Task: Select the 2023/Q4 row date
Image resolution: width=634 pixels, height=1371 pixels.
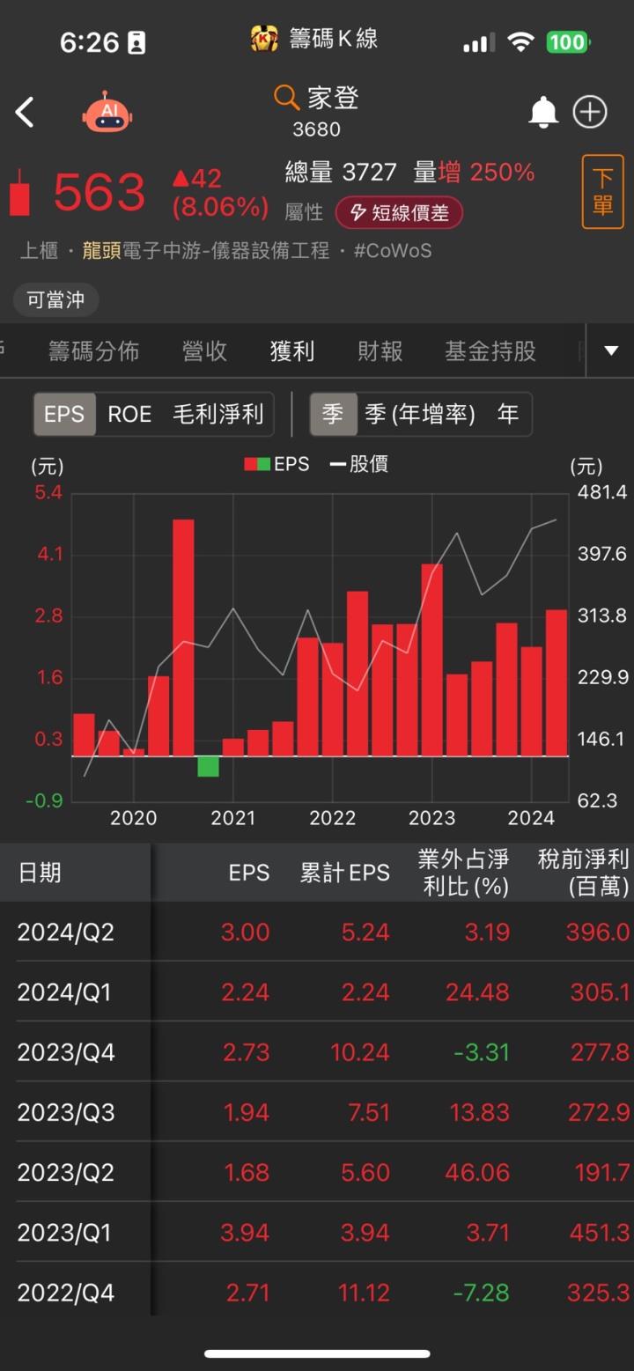Action: pyautogui.click(x=66, y=1052)
